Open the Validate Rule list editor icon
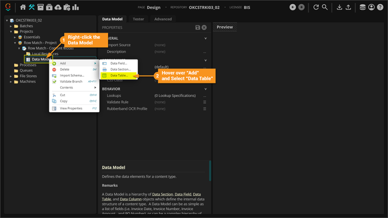Viewport: 388px width, 218px height. [x=205, y=102]
